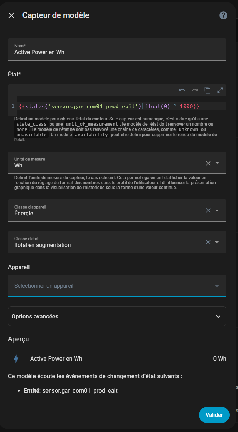Image resolution: width=238 pixels, height=432 pixels.
Task: Click the Valider button
Action: coord(214,415)
